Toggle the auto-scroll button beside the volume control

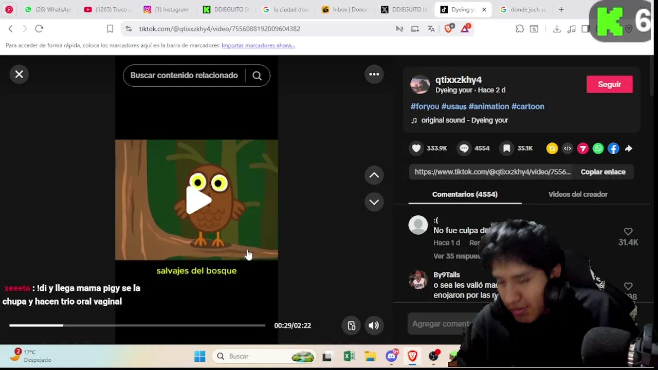[x=352, y=325]
